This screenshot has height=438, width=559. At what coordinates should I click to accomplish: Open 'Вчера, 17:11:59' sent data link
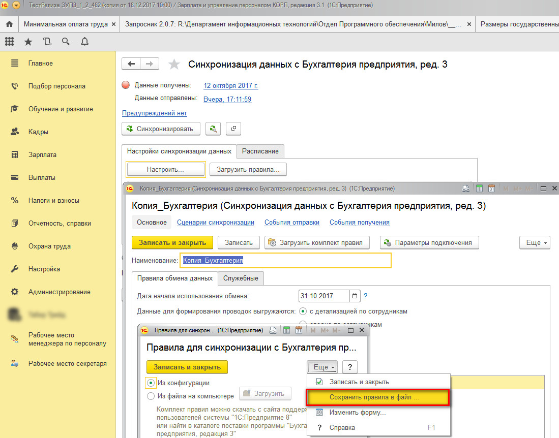pyautogui.click(x=227, y=99)
